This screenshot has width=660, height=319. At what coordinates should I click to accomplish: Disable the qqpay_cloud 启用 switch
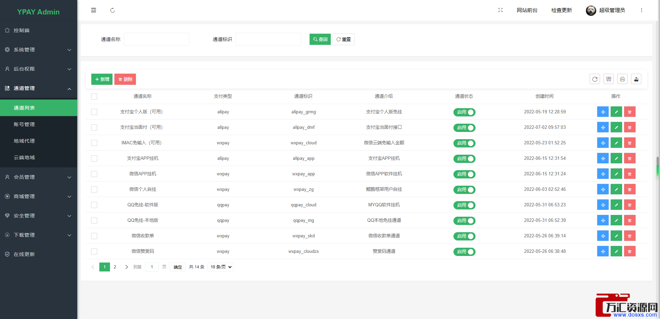tap(464, 205)
